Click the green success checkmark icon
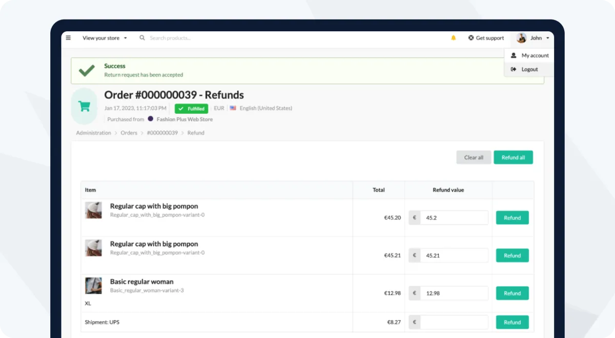The height and width of the screenshot is (338, 615). [x=87, y=71]
